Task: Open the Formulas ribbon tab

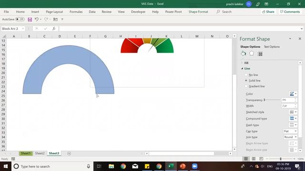Action: coord(76,11)
